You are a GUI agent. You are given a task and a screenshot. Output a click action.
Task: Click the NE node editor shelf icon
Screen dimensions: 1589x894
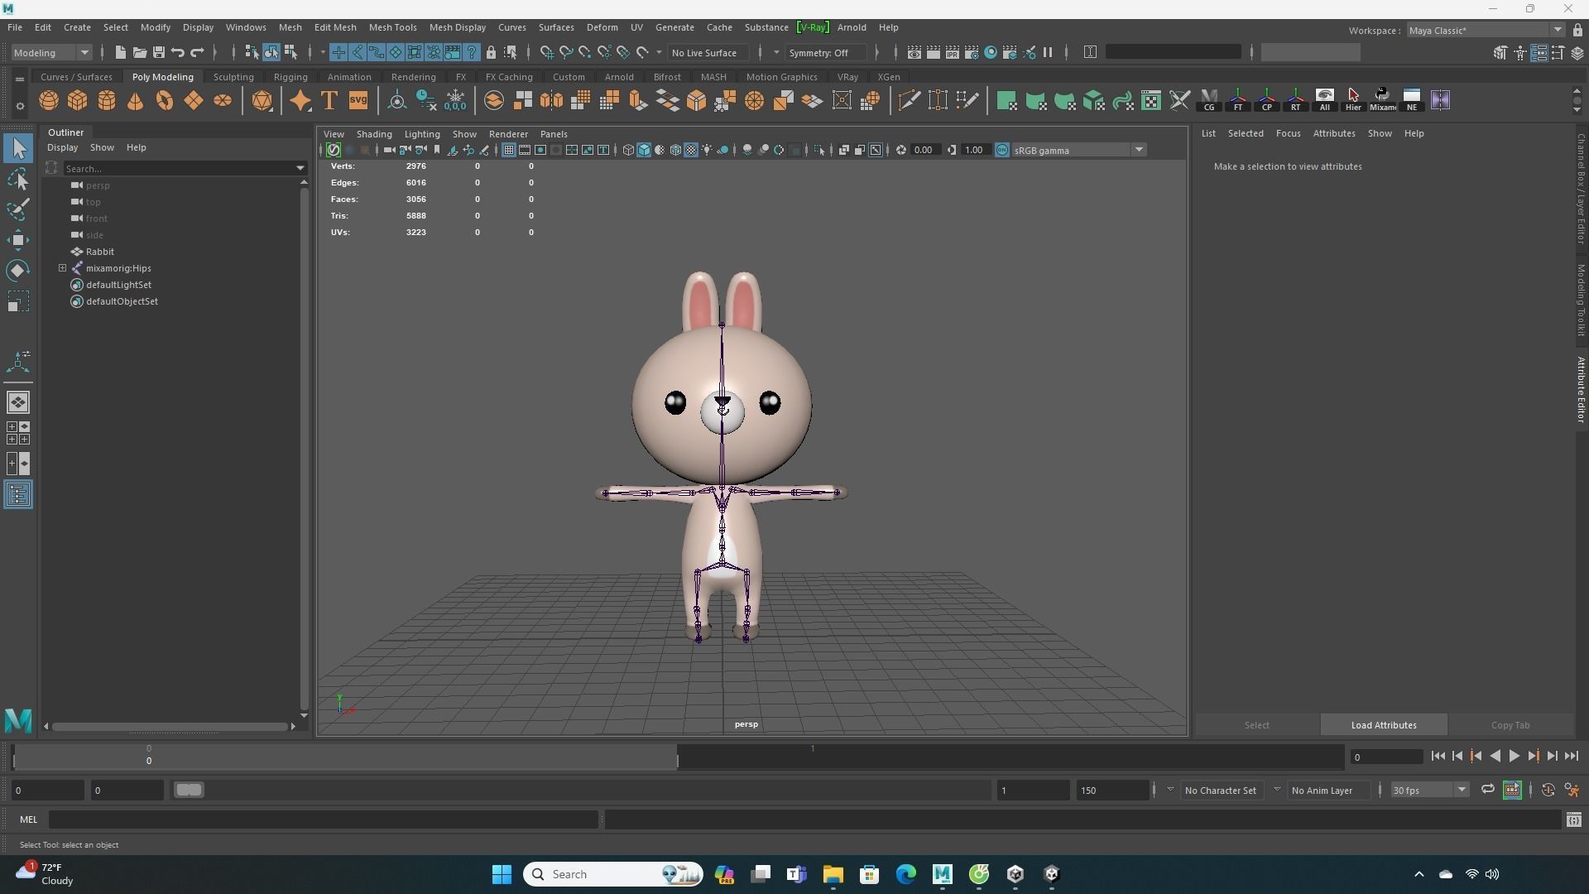tap(1411, 101)
